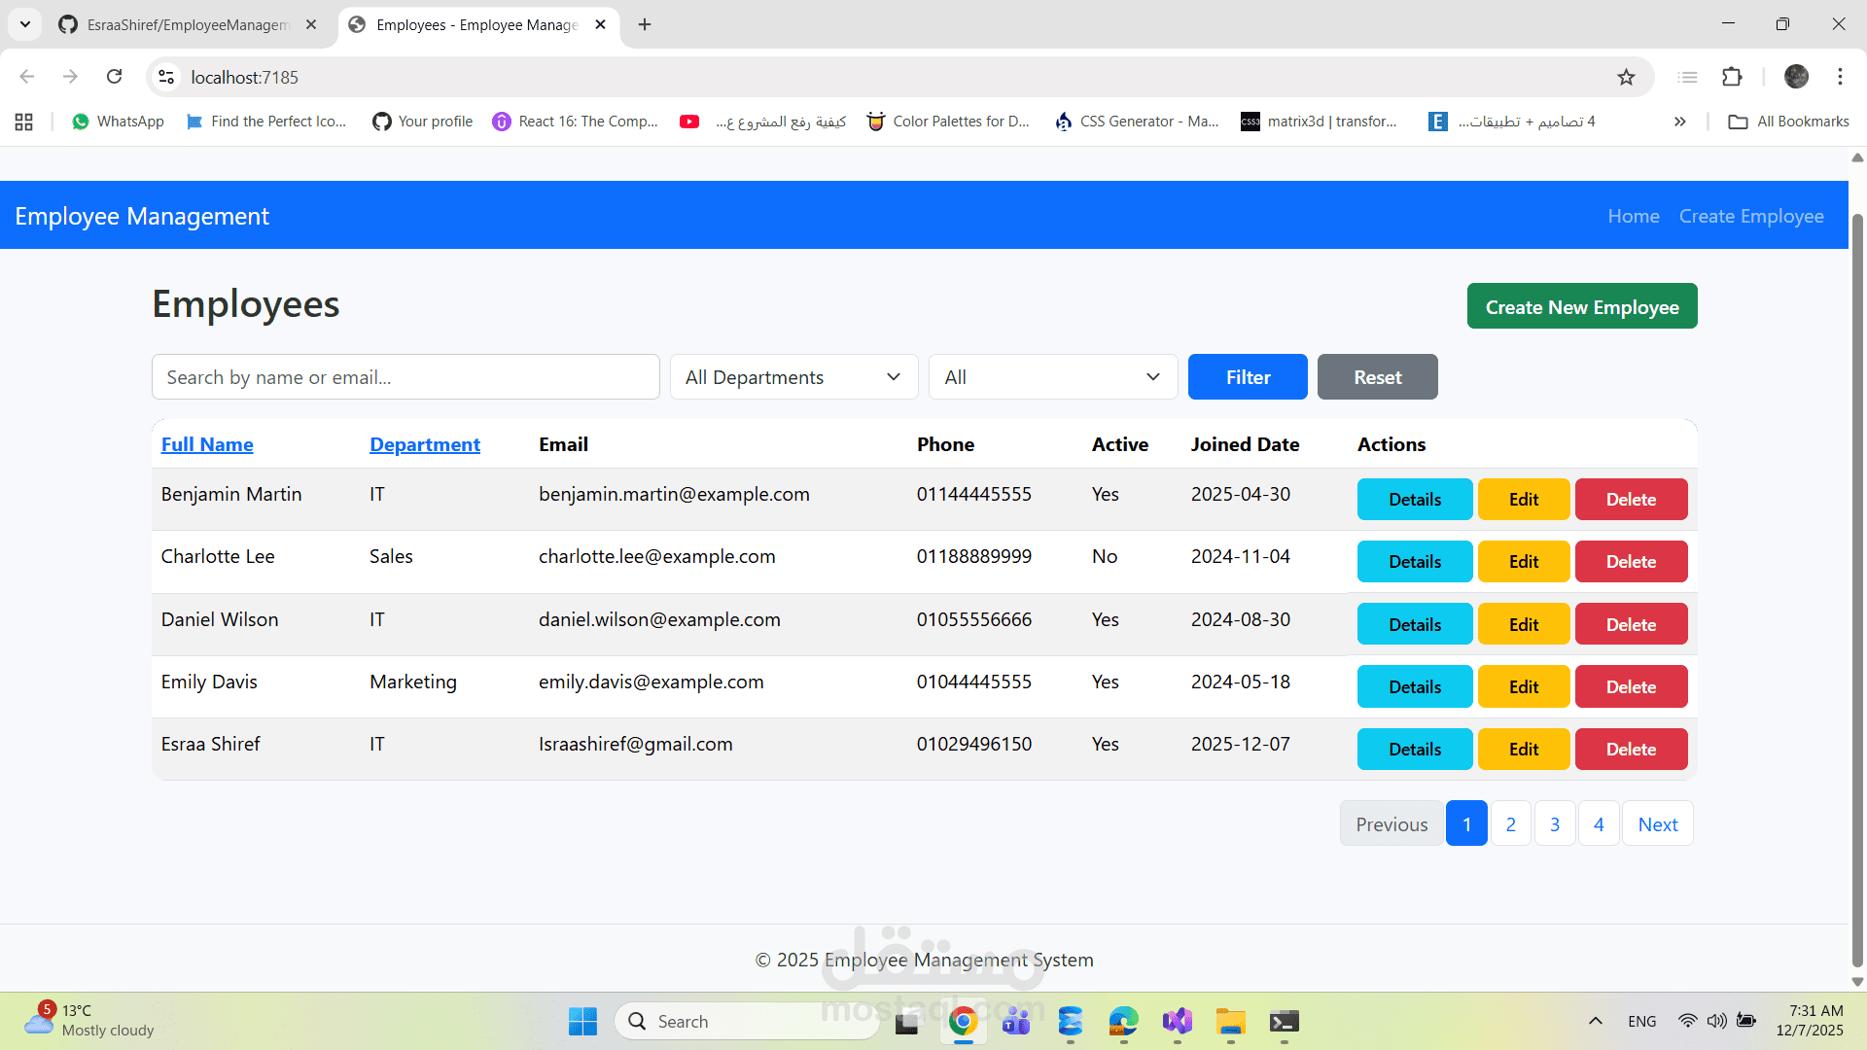Open the WhatsApp bookmark
1867x1050 pixels.
coord(117,121)
